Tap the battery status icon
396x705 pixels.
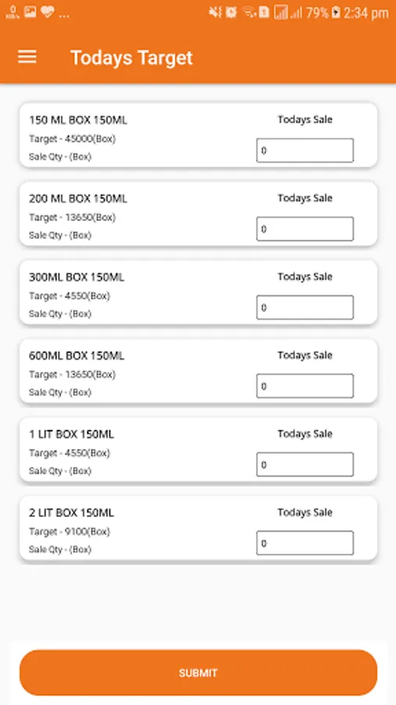coord(336,13)
